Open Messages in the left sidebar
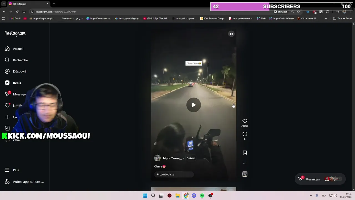 (16, 94)
